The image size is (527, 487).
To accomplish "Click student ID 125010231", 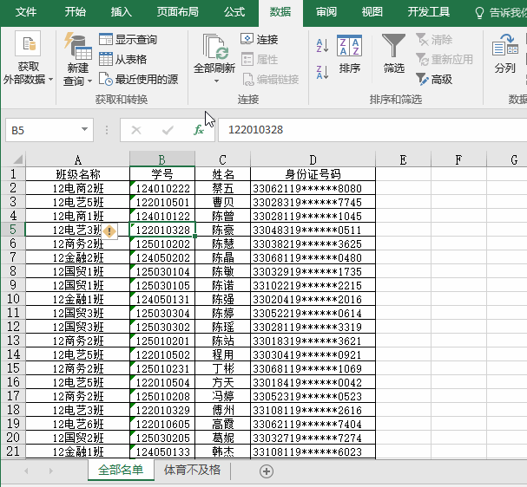I will point(162,368).
